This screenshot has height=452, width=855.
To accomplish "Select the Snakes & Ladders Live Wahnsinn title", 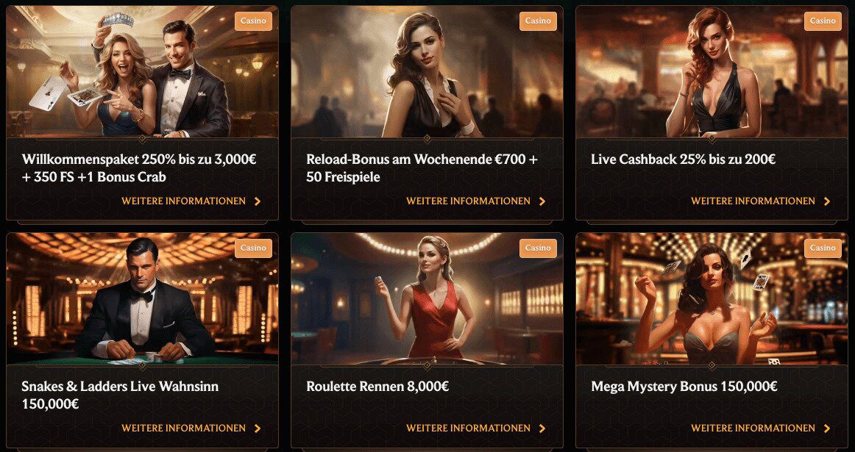I will [120, 395].
